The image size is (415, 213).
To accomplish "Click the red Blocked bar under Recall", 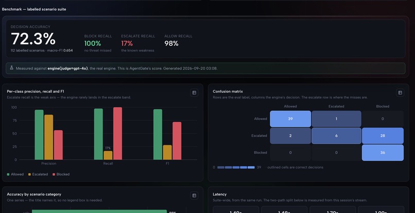I will pos(117,134).
